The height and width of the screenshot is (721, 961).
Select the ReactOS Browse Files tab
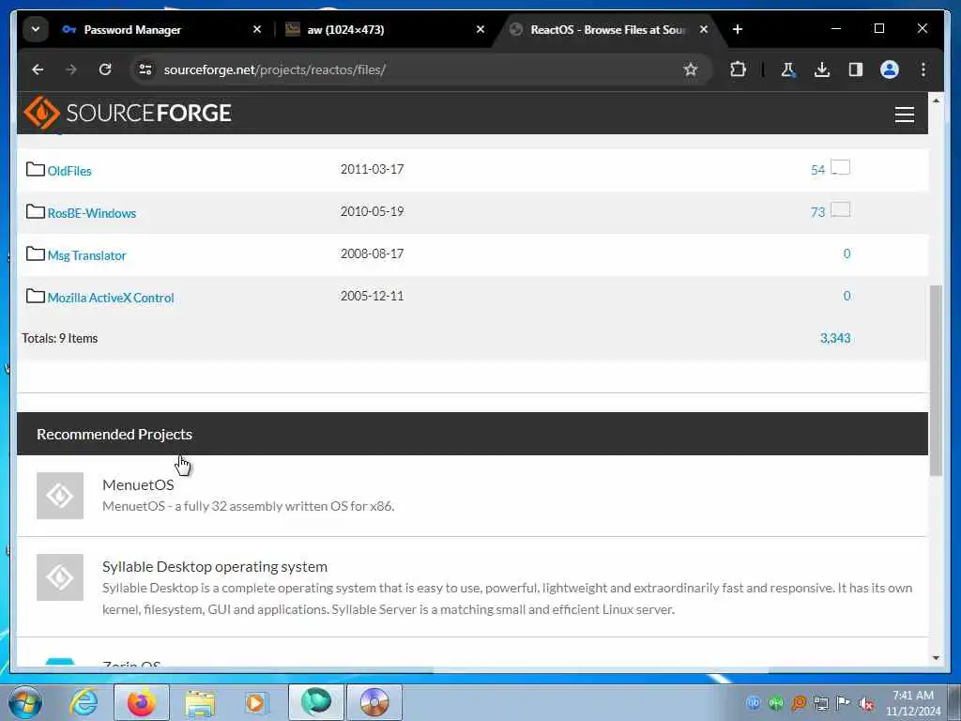(x=607, y=29)
